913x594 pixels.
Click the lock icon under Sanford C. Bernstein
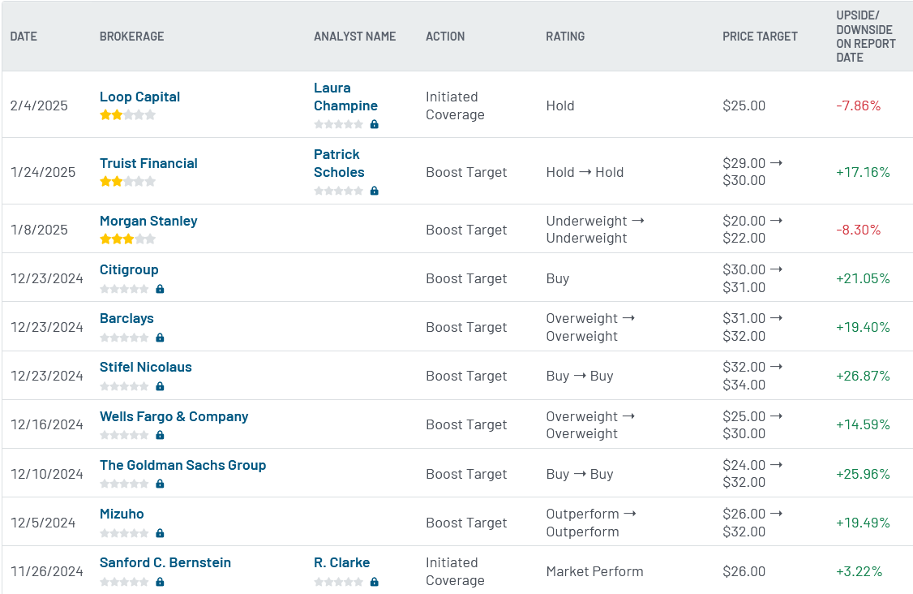point(160,582)
